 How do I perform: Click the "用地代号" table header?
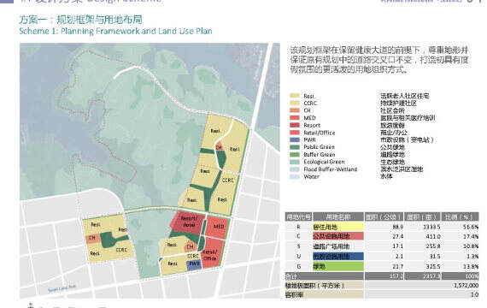298,216
